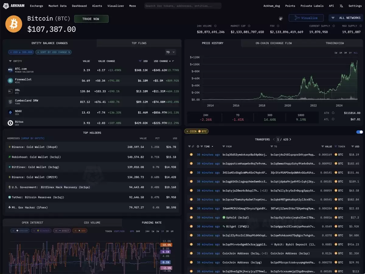365x274 pixels.
Task: Toggle the Binance exchange chip
Action: click(x=41, y=231)
